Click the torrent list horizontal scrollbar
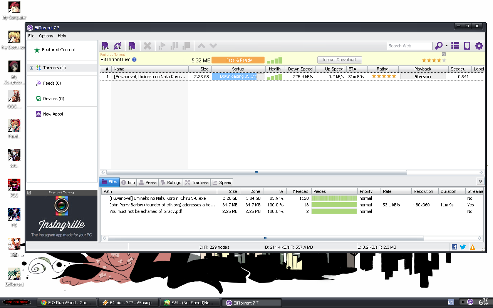Image resolution: width=493 pixels, height=308 pixels. (x=257, y=172)
